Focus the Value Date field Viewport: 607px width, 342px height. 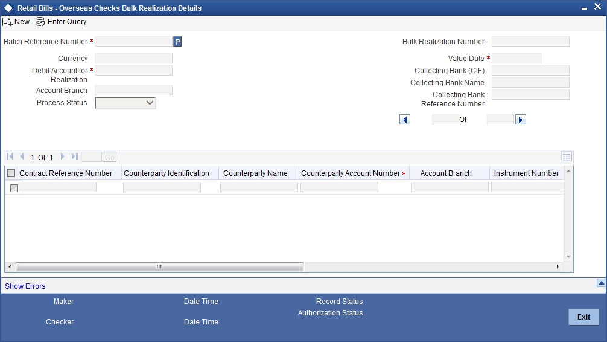pos(517,59)
